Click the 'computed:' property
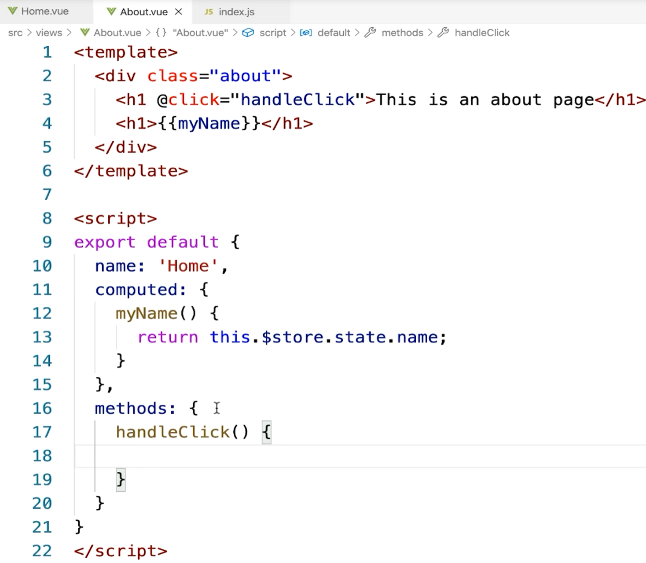 pyautogui.click(x=141, y=290)
